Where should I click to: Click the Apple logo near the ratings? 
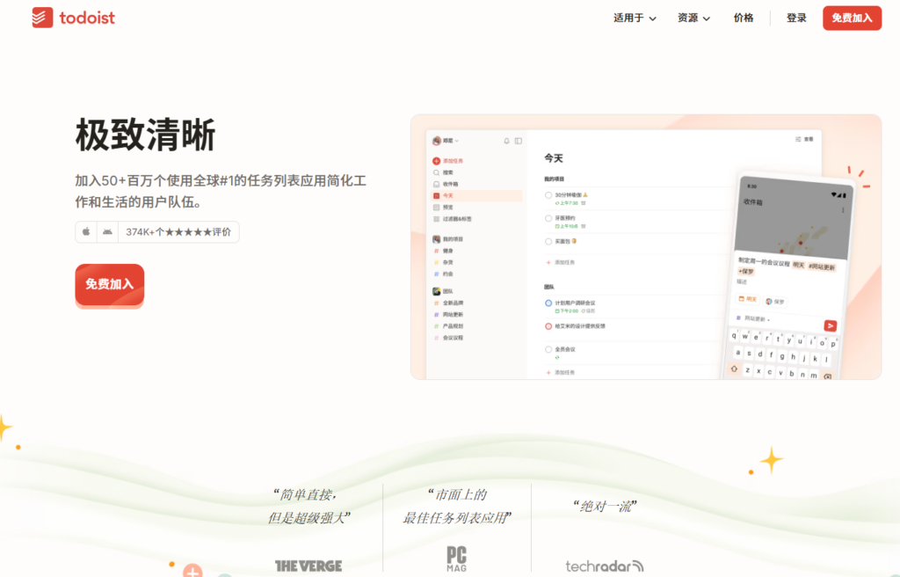pos(84,231)
